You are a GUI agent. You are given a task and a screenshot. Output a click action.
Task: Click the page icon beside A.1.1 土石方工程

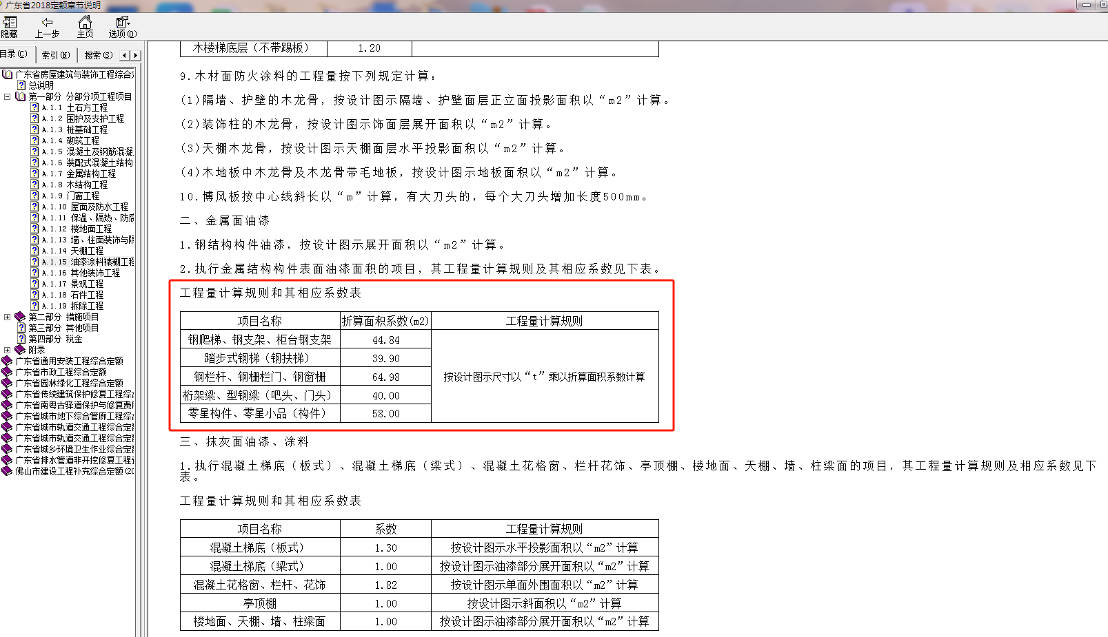click(34, 107)
